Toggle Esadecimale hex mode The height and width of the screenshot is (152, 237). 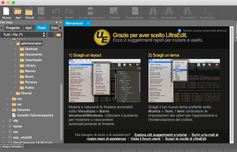pyautogui.click(x=134, y=13)
